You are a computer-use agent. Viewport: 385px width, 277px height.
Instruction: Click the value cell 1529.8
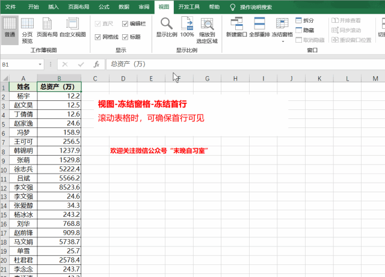tap(59, 160)
